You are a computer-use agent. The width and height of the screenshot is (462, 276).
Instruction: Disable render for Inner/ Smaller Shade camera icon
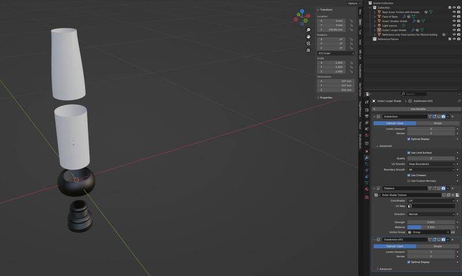pos(459,21)
